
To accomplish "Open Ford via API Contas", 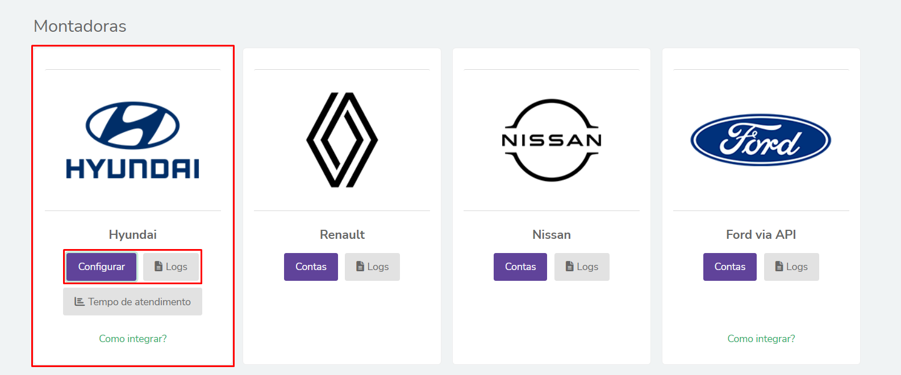I will pos(730,267).
